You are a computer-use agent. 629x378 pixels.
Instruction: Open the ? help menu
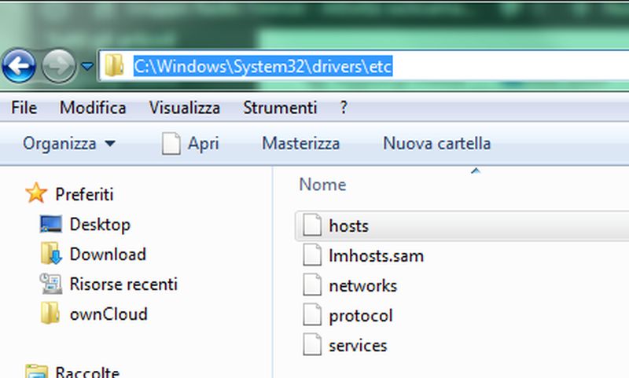point(344,108)
